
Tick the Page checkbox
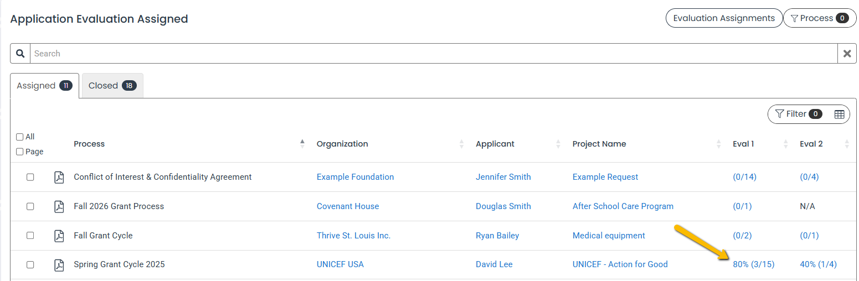click(x=20, y=152)
